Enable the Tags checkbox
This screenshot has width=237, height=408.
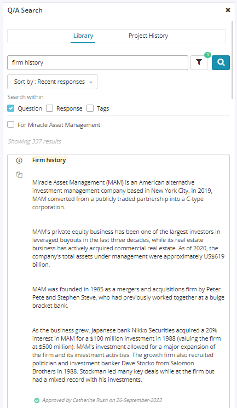click(x=90, y=108)
